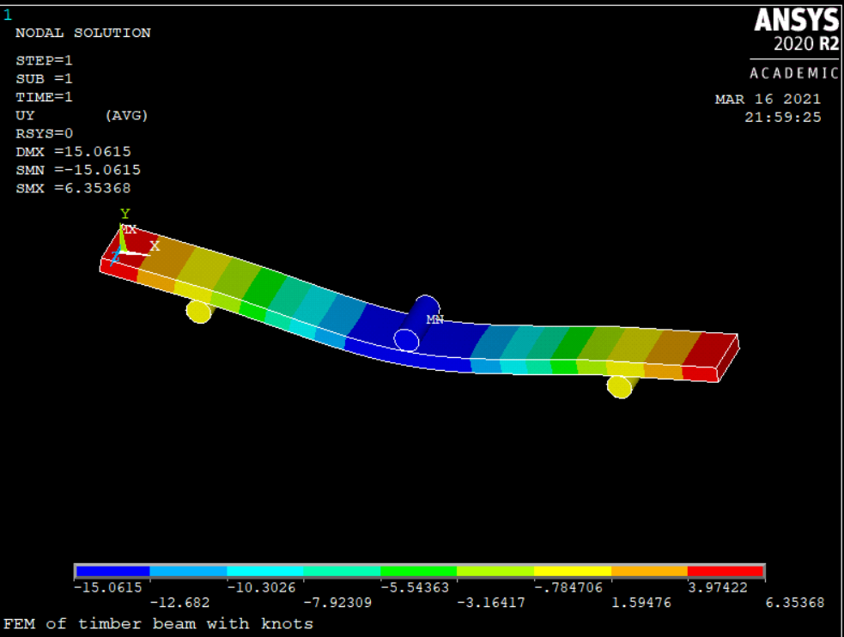Click the 3.97422 legend value
Image resolution: width=844 pixels, height=637 pixels.
click(718, 587)
